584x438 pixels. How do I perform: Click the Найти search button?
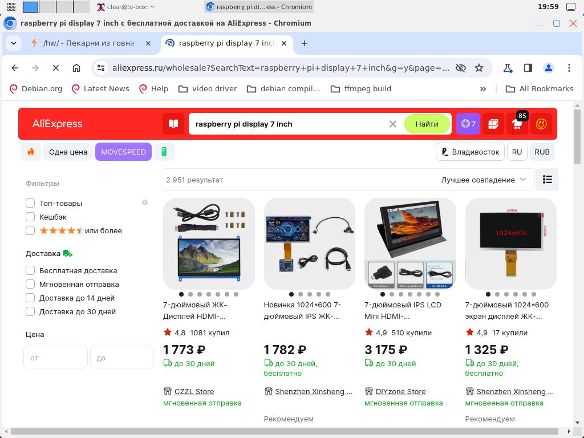click(x=427, y=124)
